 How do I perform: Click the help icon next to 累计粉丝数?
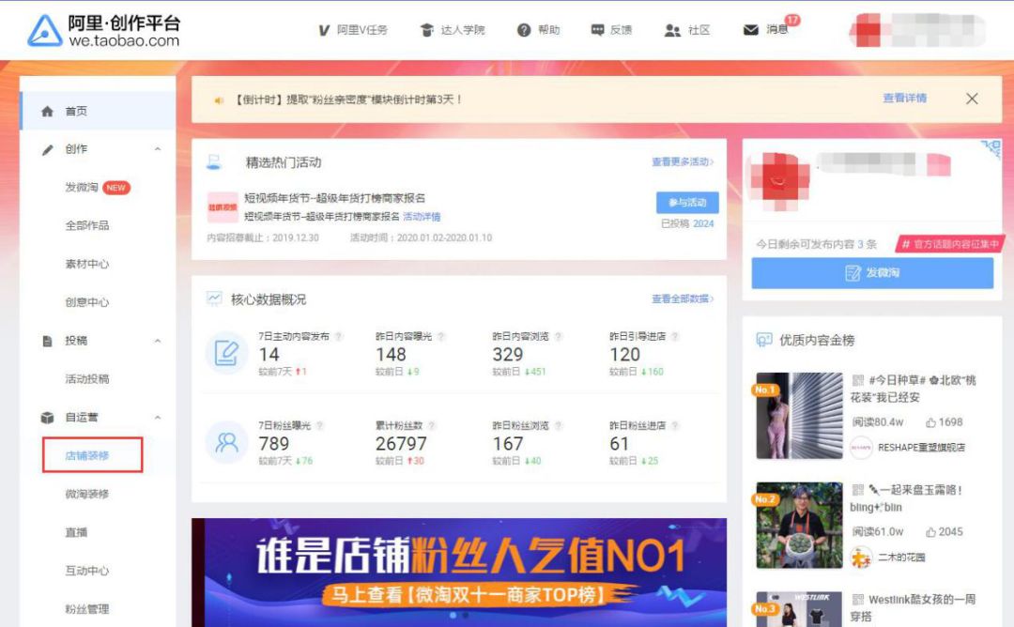(x=431, y=425)
